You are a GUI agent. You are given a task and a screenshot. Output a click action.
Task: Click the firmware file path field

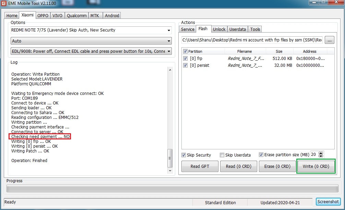(252, 40)
